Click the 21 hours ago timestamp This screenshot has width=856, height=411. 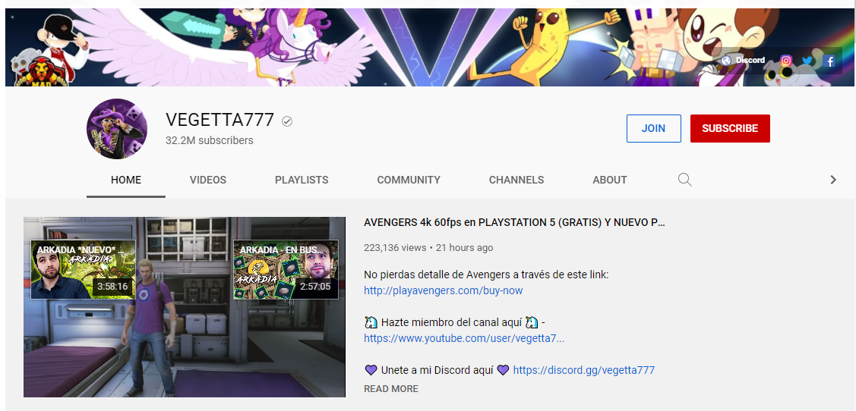point(464,247)
